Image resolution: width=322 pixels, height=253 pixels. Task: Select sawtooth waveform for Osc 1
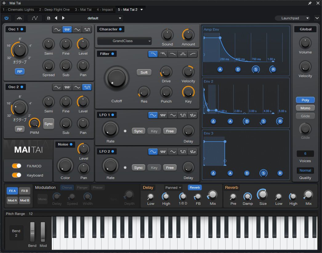(x=67, y=29)
